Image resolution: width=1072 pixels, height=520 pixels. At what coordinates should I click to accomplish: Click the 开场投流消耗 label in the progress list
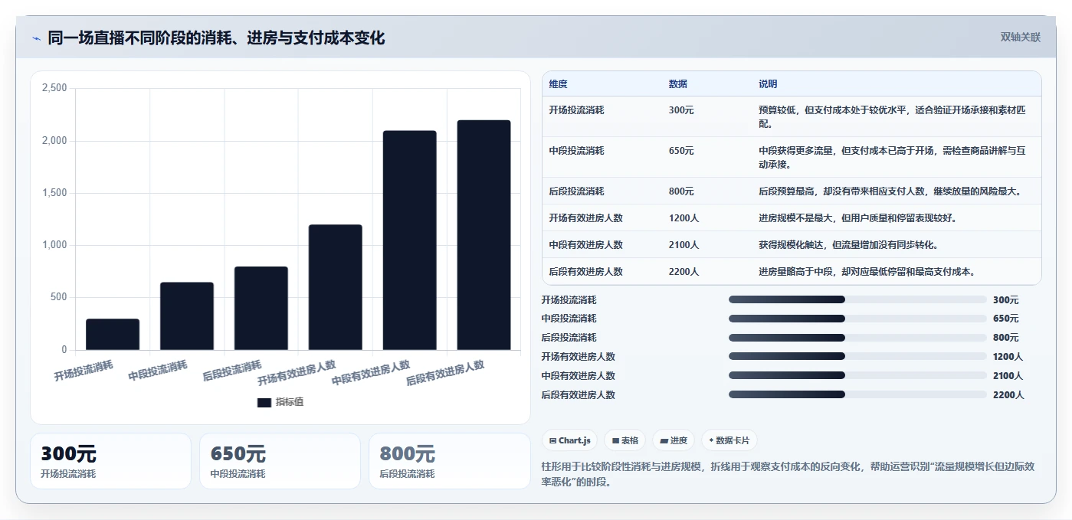click(x=569, y=299)
